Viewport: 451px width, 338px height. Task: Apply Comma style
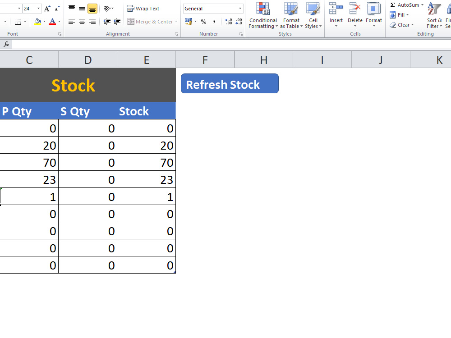tap(214, 22)
